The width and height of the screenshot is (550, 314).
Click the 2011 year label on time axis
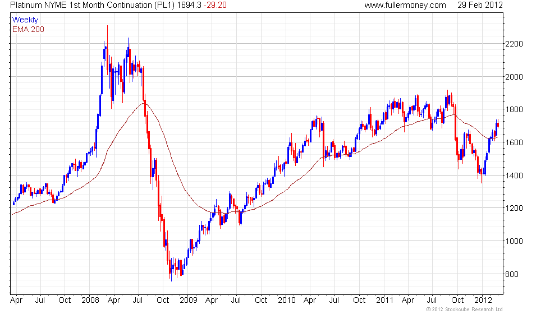385,301
